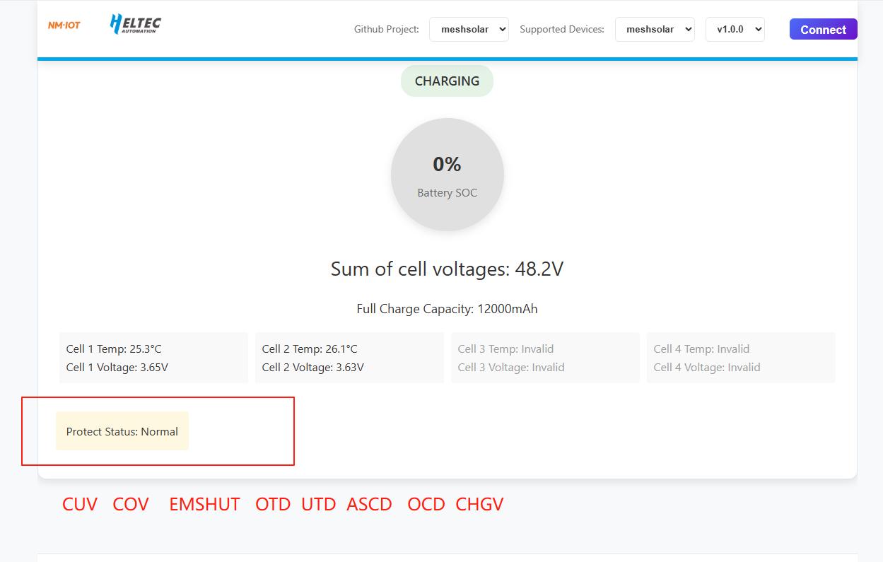Click the Cell 3 invalid reading card
Screen dimensions: 883x562
tap(545, 358)
